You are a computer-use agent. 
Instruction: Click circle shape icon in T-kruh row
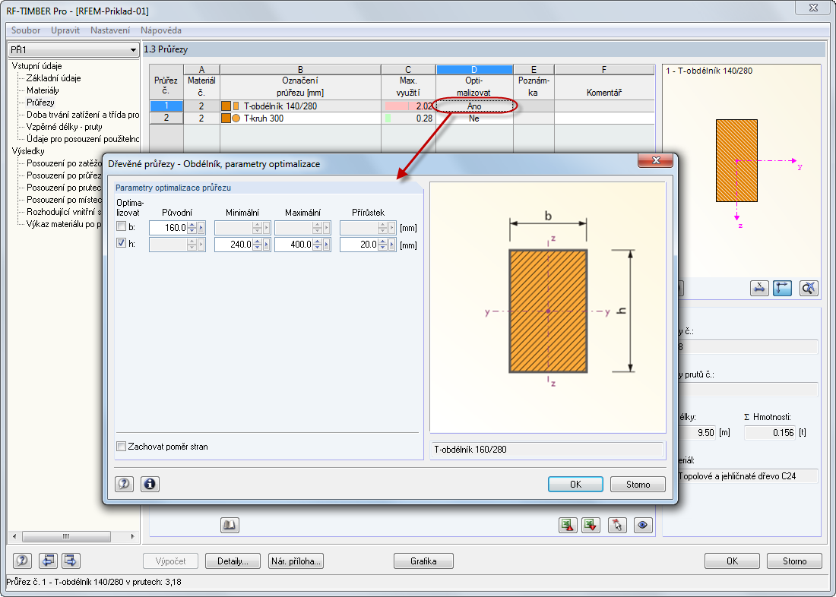[236, 118]
